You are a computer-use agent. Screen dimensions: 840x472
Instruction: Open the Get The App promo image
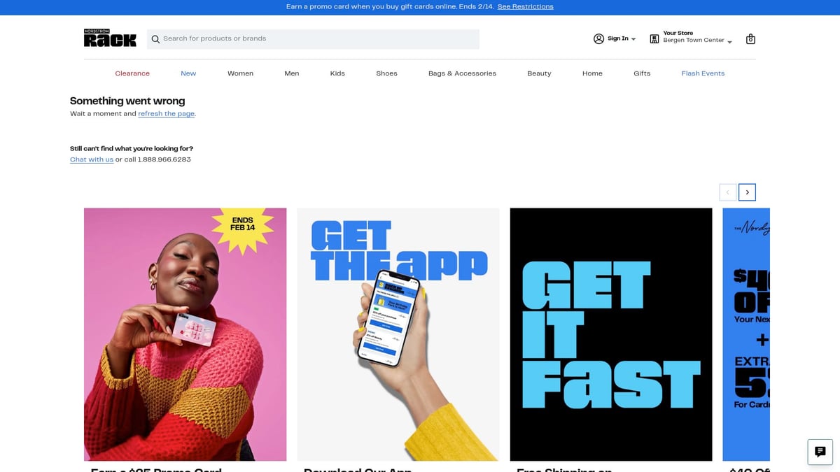pyautogui.click(x=398, y=334)
